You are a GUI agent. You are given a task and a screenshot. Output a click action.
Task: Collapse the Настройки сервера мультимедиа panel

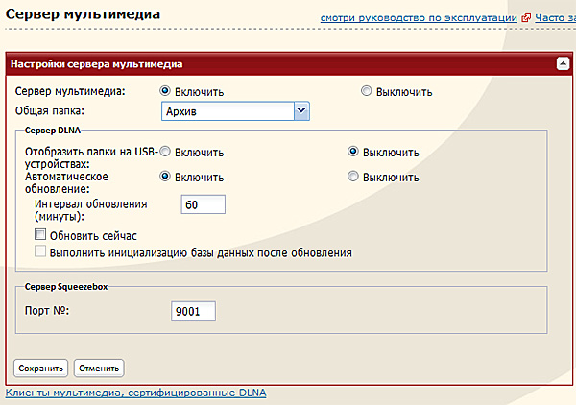coord(563,63)
